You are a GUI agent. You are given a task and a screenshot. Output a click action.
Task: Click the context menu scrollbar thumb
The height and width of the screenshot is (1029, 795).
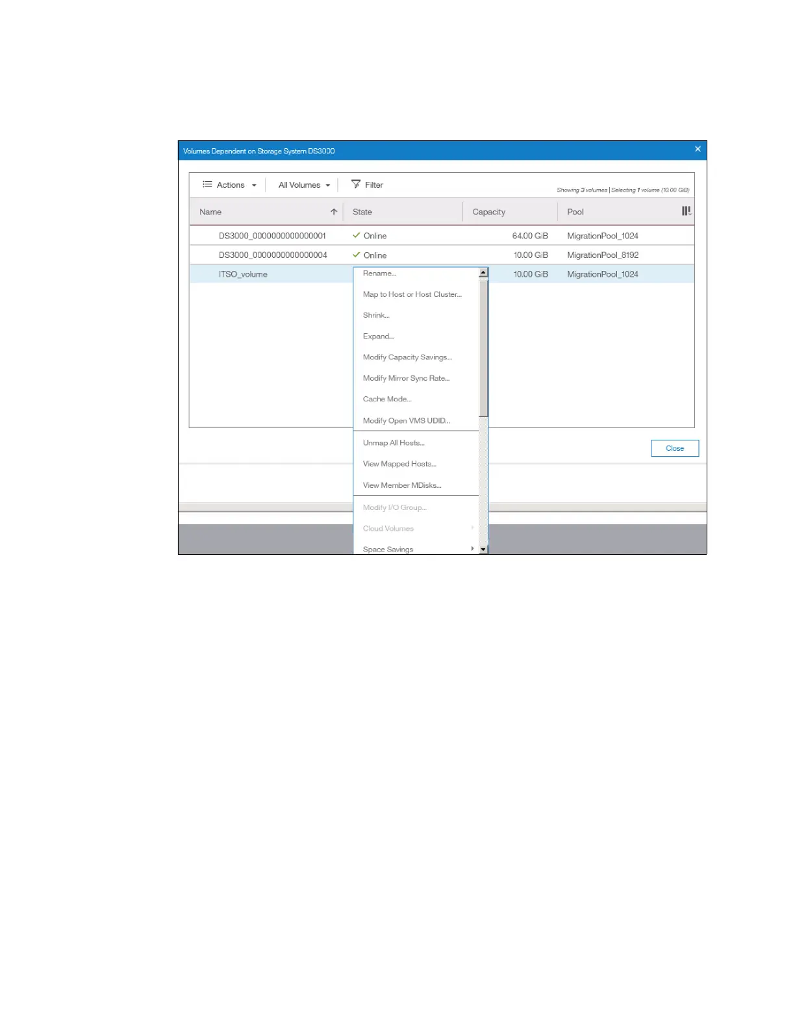483,348
